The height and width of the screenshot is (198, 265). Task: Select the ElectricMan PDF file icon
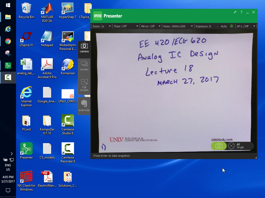click(47, 179)
